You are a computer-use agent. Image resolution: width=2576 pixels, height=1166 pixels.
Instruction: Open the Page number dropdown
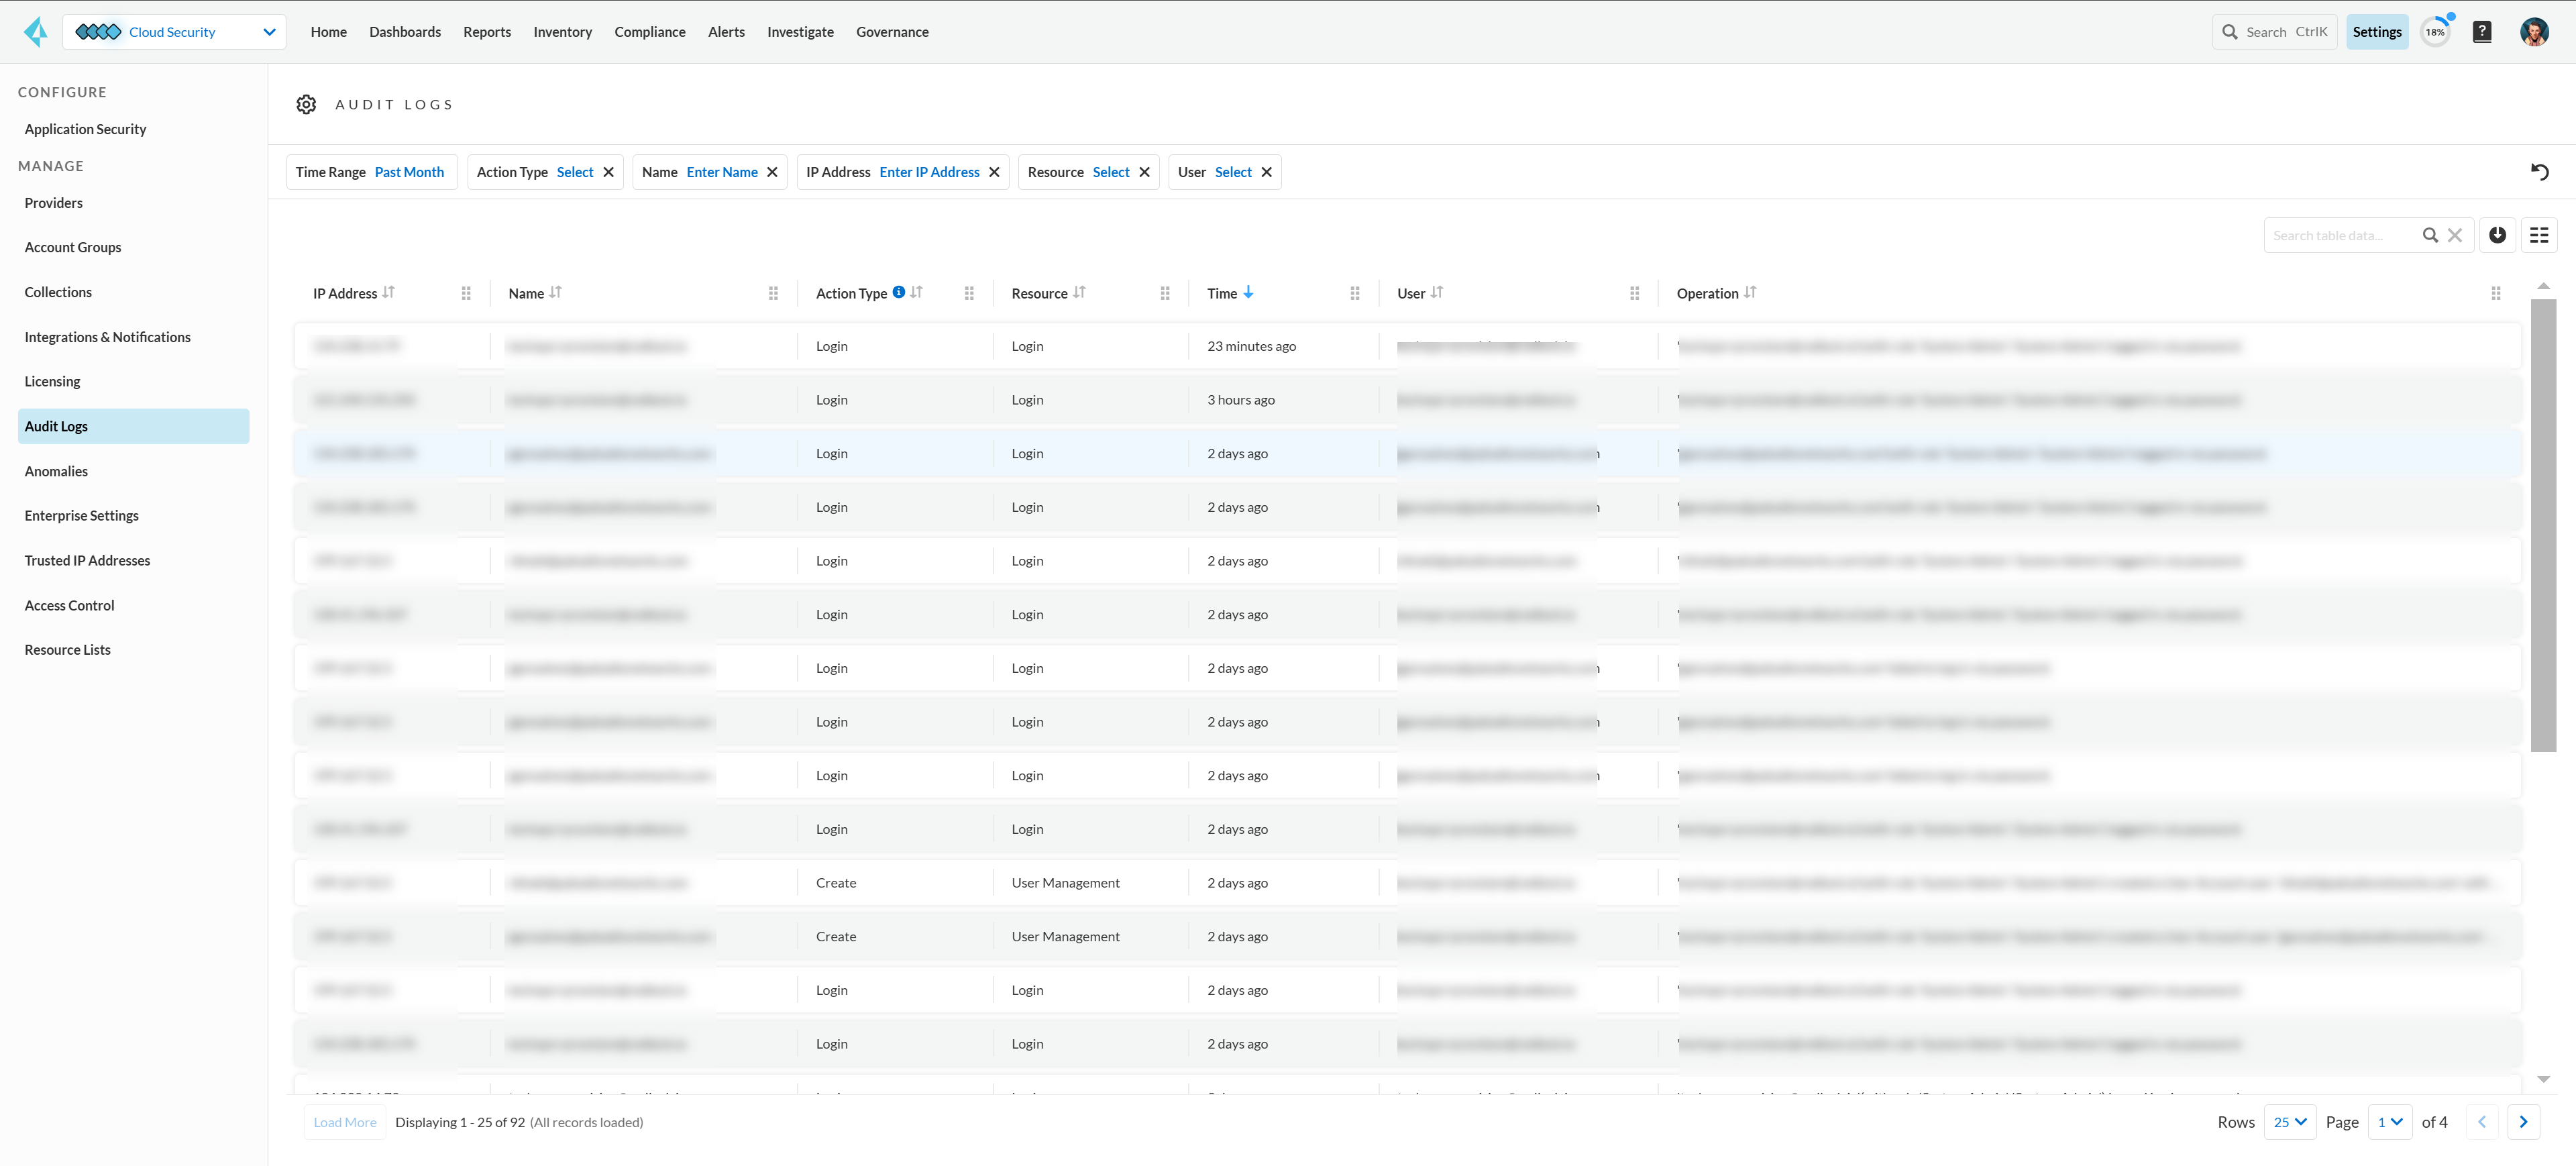coord(2390,1122)
